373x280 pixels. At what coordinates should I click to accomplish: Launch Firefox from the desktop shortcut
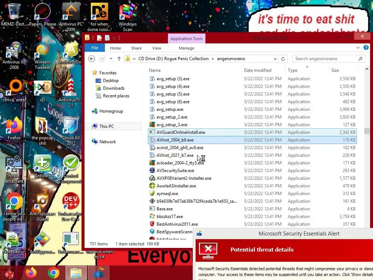tap(14, 128)
